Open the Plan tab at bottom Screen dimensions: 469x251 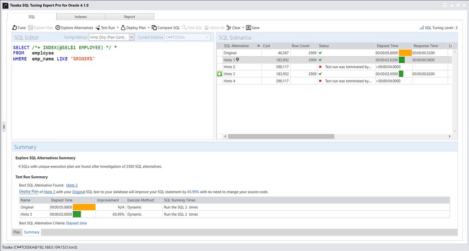[x=16, y=232]
